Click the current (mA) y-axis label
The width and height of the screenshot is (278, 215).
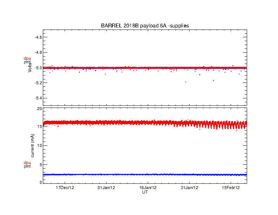(32, 146)
